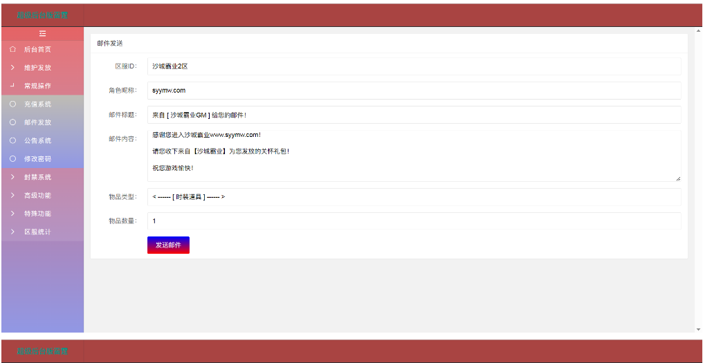This screenshot has width=703, height=363.
Task: Click the top-left backend title logo text
Action: (42, 15)
